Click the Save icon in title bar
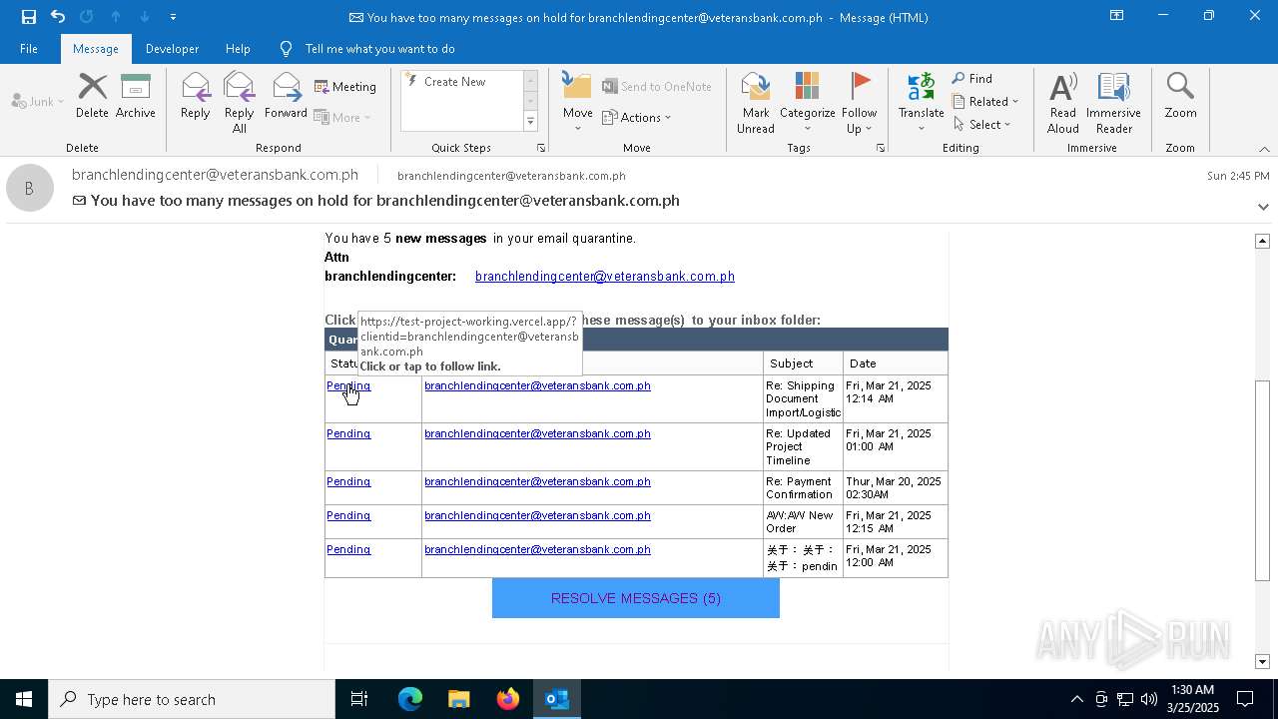The width and height of the screenshot is (1278, 719). [28, 17]
